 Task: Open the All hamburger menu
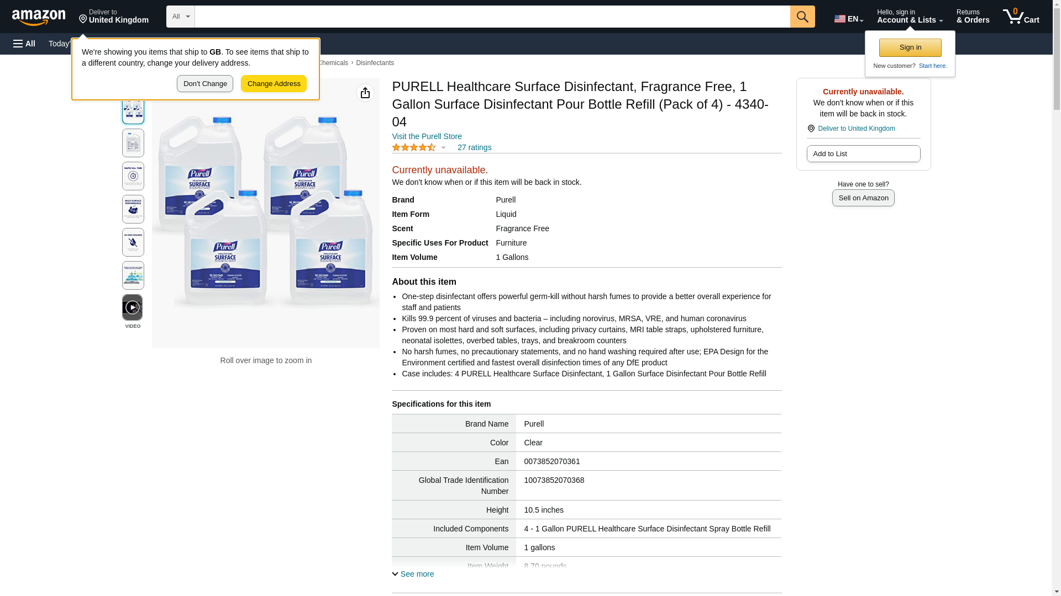[x=24, y=44]
